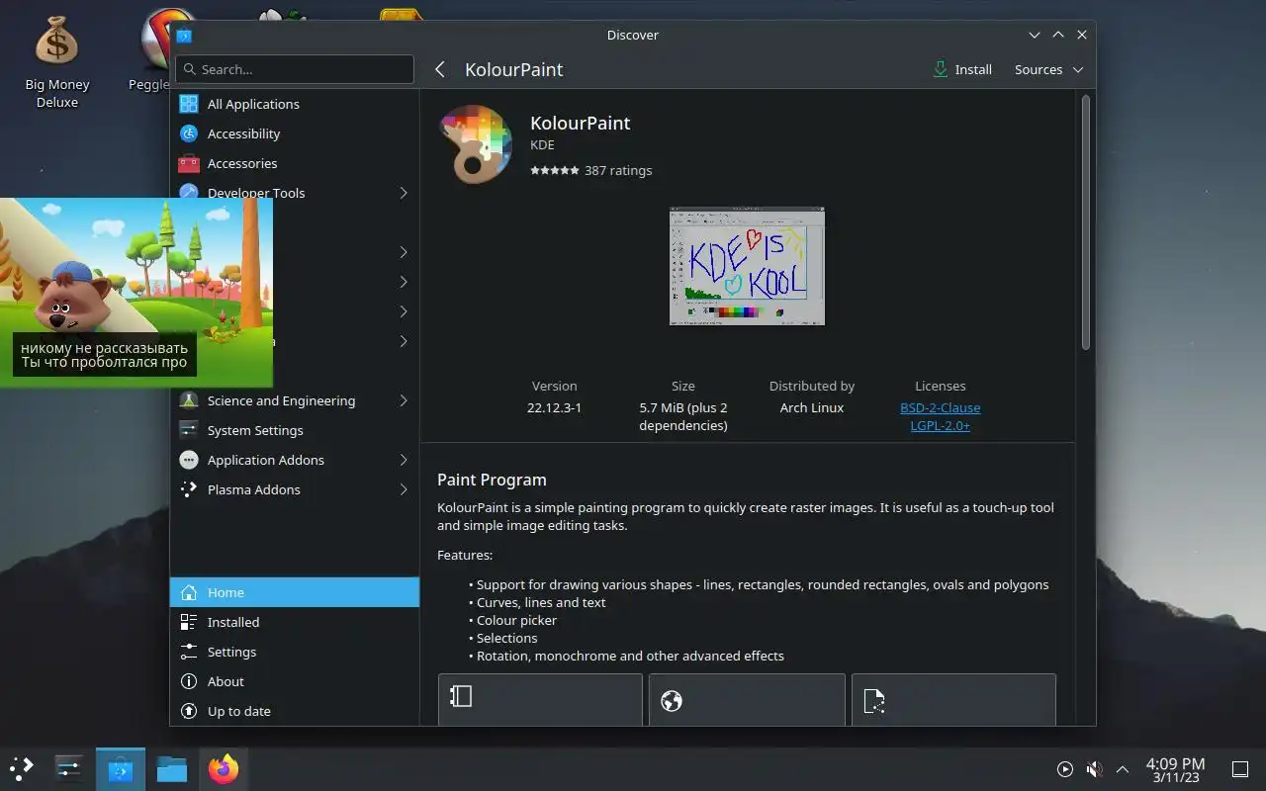1266x791 pixels.
Task: Click the KolourPaint palette app icon
Action: tap(475, 145)
